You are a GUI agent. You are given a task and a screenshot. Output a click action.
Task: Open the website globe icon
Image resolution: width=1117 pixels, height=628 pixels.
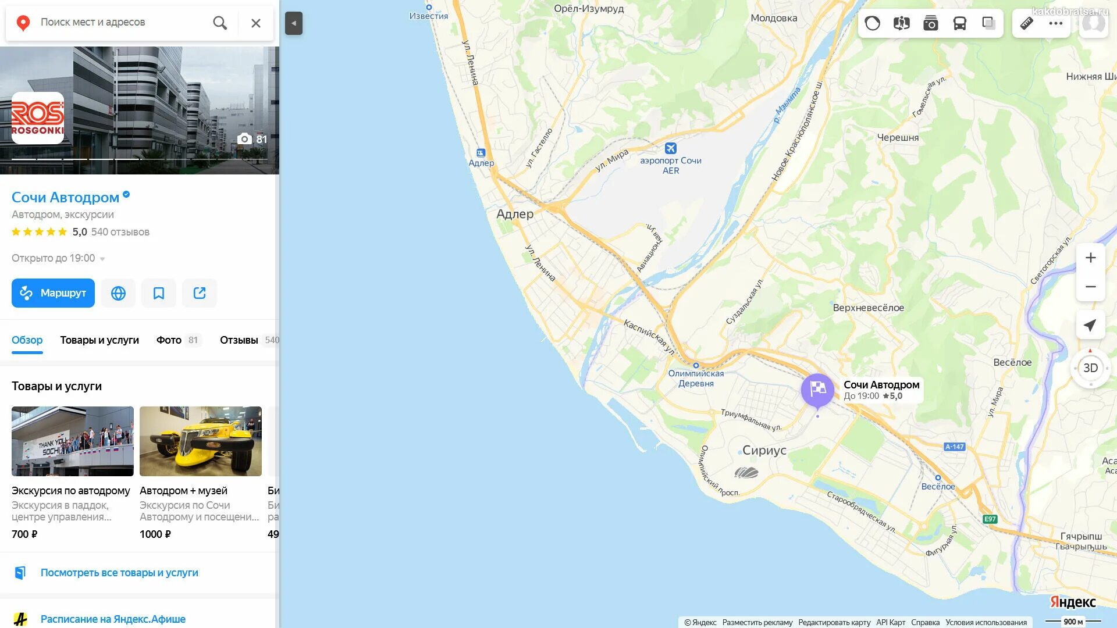(118, 293)
